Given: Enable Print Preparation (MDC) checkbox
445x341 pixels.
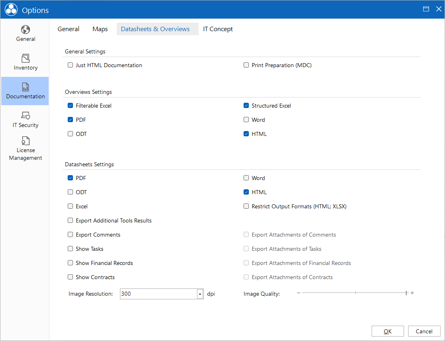Looking at the screenshot, I should tap(246, 65).
